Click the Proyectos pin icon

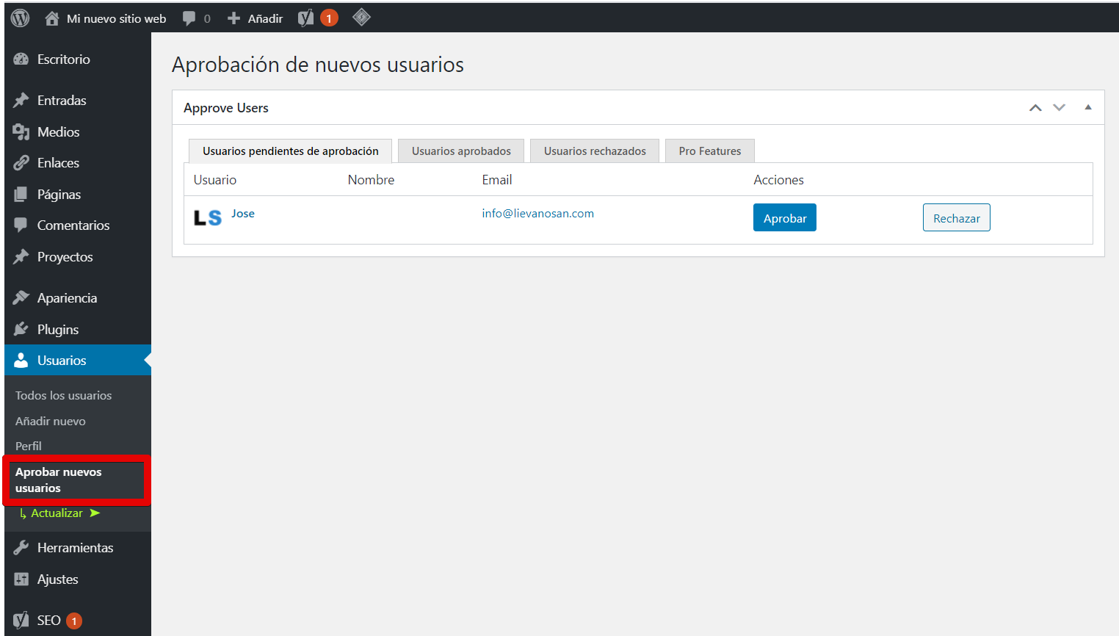[21, 257]
